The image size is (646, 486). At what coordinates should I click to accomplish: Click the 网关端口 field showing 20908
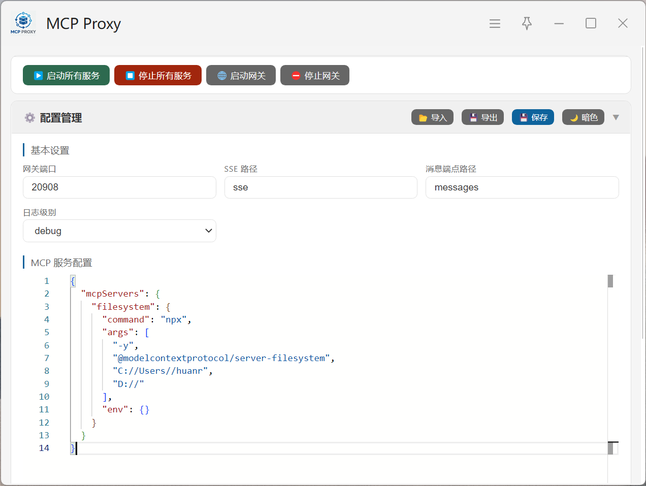[x=119, y=187]
